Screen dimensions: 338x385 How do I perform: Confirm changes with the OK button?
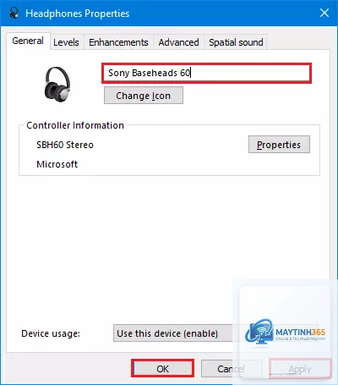163,368
